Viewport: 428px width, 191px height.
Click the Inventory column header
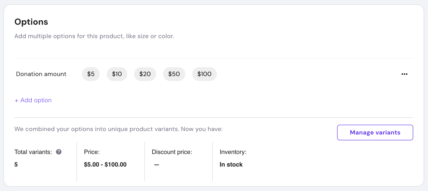[x=232, y=152]
